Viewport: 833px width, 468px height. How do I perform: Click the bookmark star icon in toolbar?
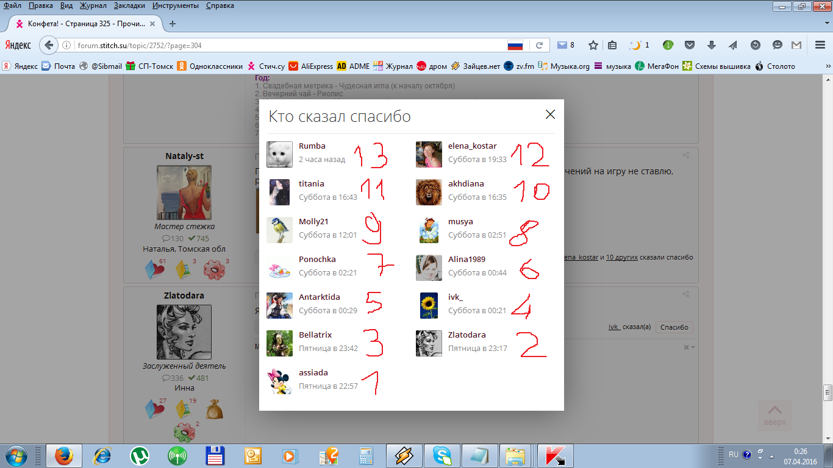click(593, 45)
